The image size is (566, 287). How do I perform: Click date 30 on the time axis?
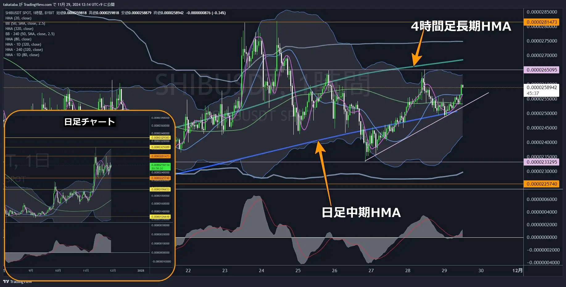(481, 271)
